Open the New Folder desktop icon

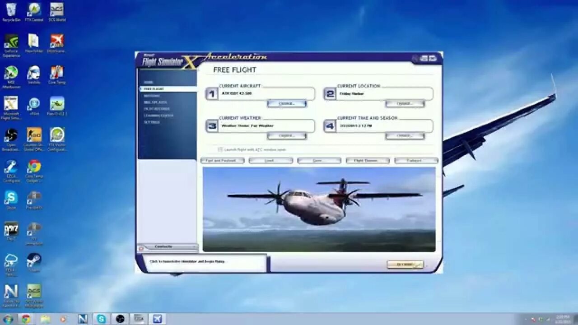[34, 44]
